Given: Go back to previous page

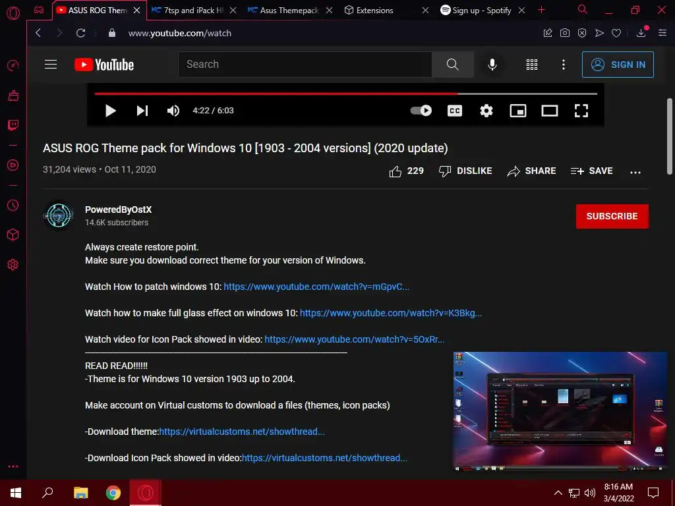Looking at the screenshot, I should 38,33.
